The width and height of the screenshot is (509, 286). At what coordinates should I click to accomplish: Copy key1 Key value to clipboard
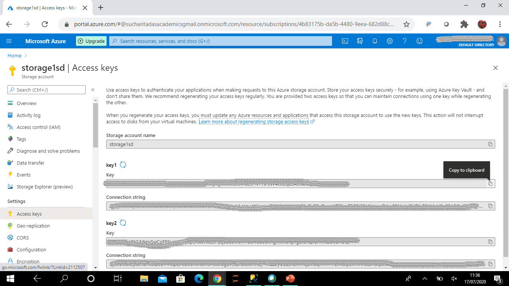(x=490, y=183)
